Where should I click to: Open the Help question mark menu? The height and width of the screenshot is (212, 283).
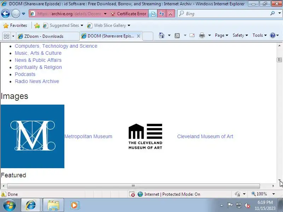pyautogui.click(x=274, y=35)
